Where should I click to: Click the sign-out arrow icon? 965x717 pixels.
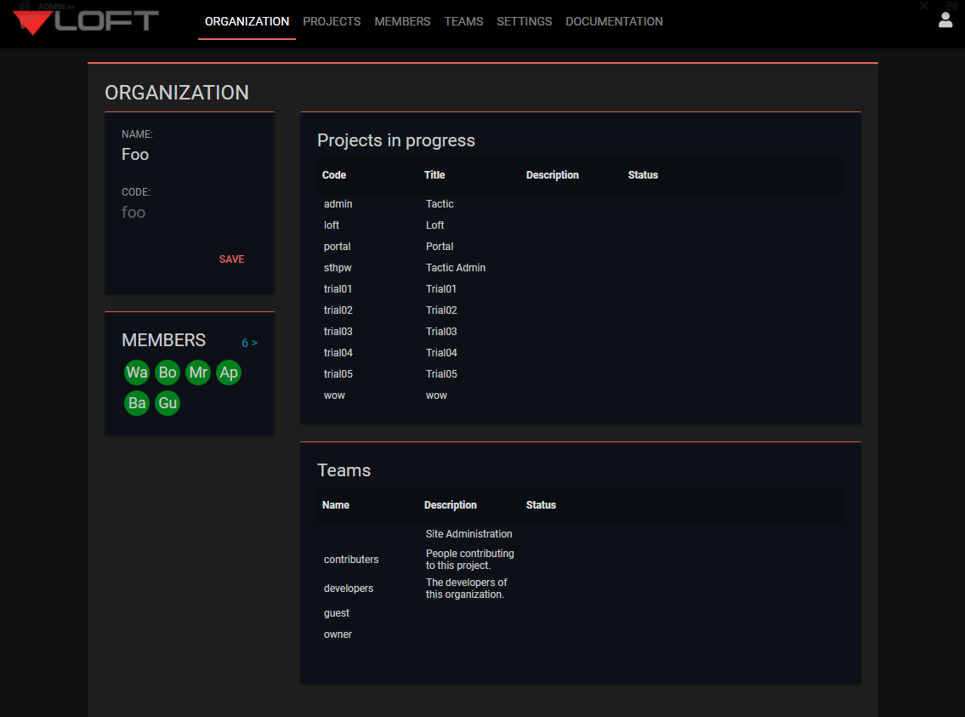[952, 6]
